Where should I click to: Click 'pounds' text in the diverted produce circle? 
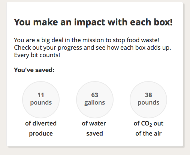pos(41,103)
